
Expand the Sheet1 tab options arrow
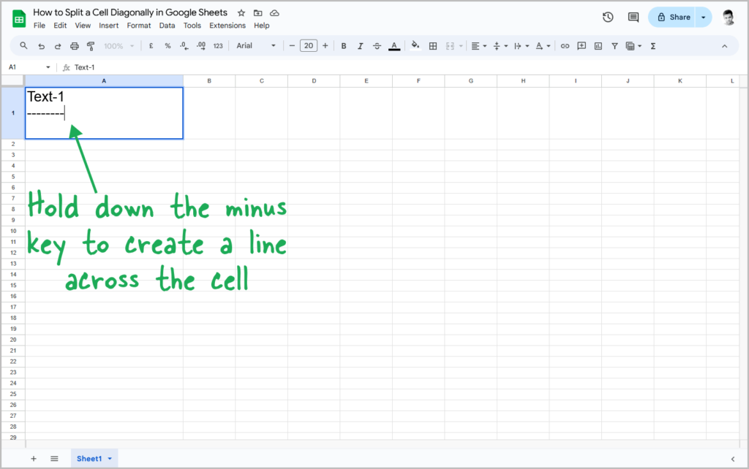(110, 459)
